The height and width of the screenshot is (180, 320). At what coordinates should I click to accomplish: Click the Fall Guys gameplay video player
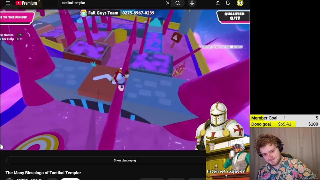(125, 80)
